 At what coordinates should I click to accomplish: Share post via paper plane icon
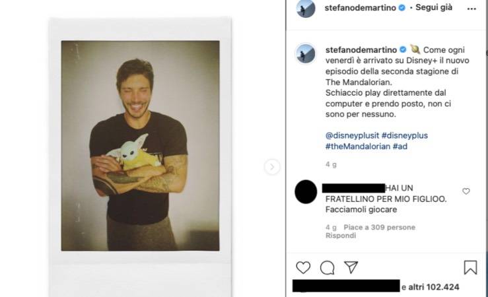tap(351, 267)
